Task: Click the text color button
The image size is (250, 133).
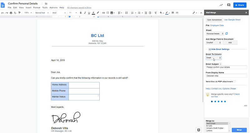Action: (93, 13)
